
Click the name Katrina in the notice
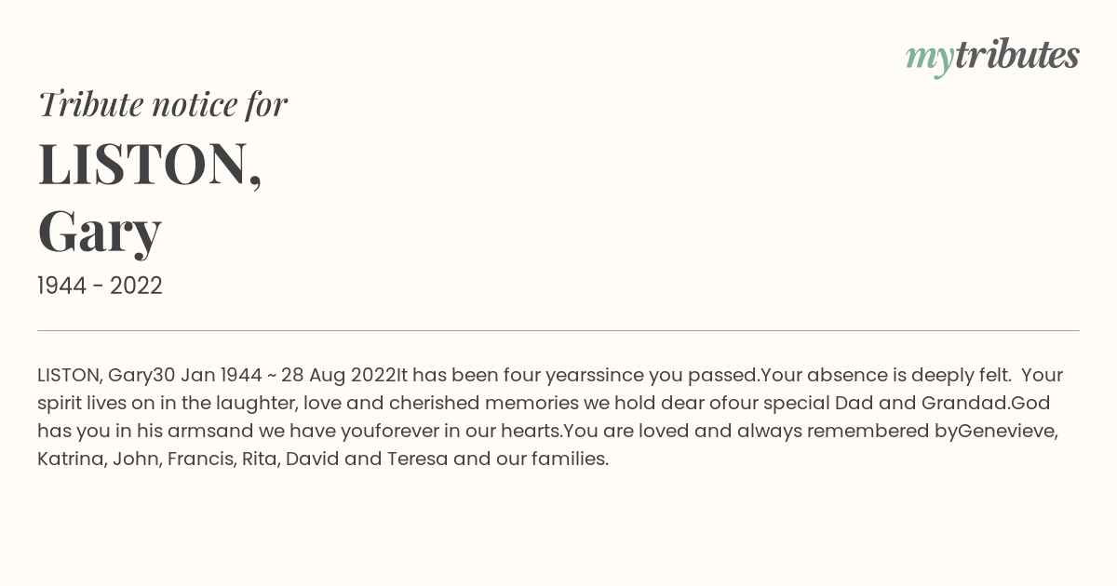[72, 459]
